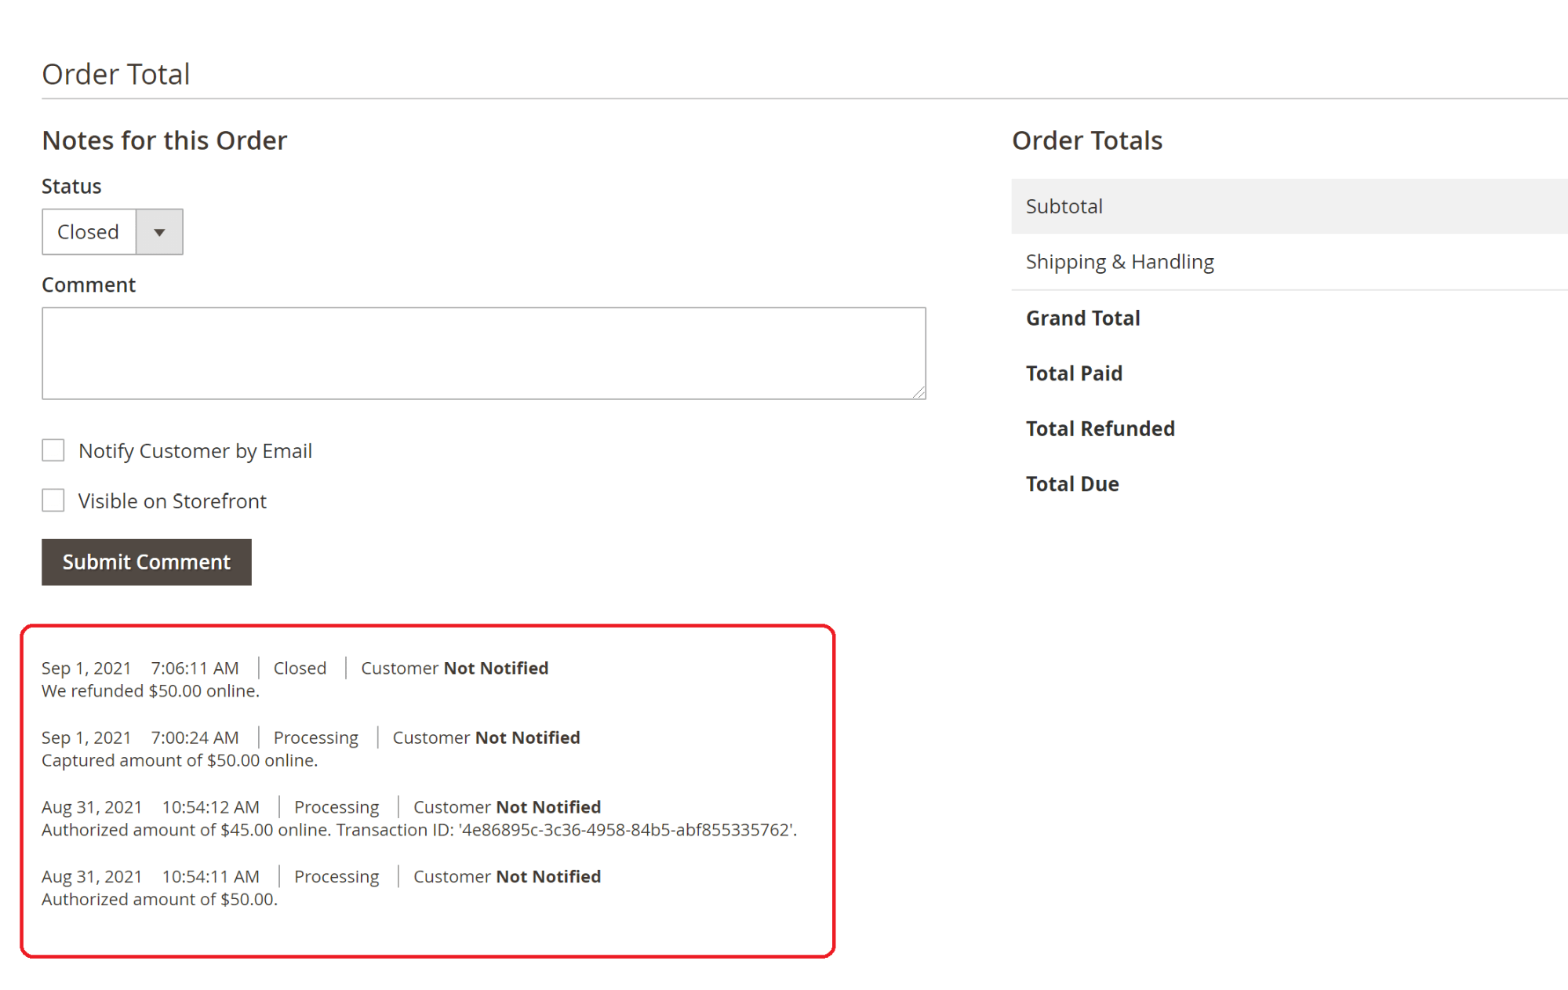
Task: Click inside the Comment text area
Action: (483, 353)
